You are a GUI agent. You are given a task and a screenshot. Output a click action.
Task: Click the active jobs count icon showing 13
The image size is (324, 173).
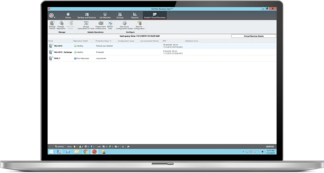pyautogui.click(x=103, y=147)
